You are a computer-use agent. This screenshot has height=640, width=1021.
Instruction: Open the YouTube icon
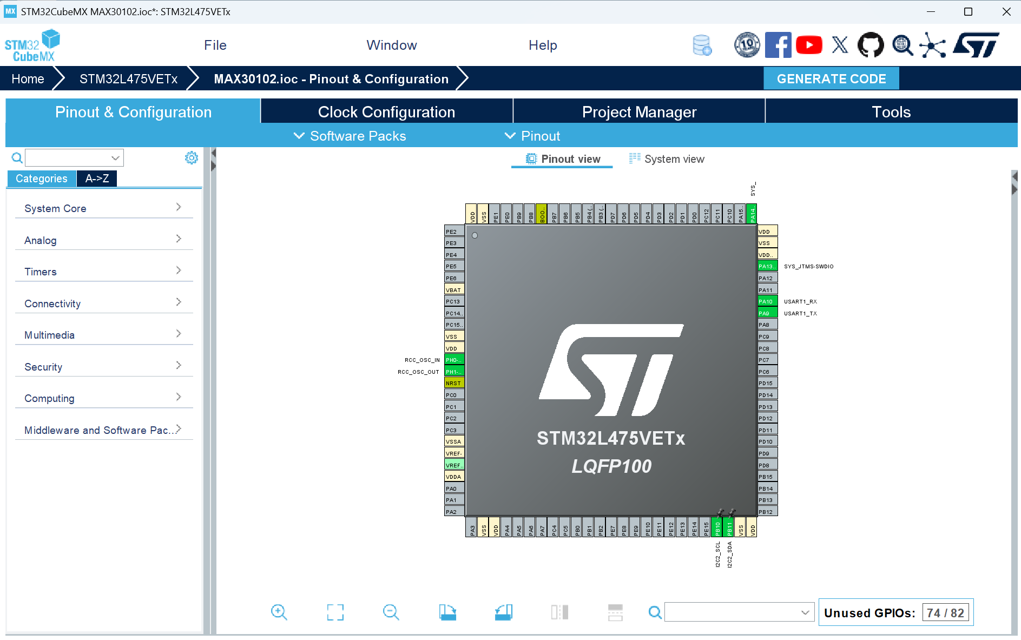[809, 45]
